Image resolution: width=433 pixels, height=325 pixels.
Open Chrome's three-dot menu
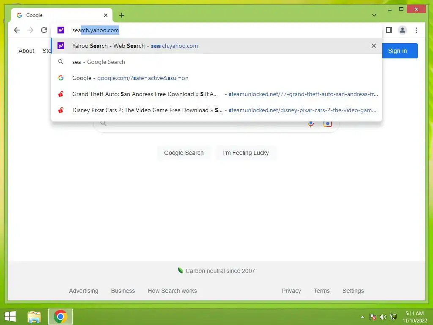click(416, 30)
